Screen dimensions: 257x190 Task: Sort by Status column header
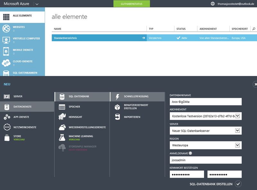pyautogui.click(x=181, y=29)
